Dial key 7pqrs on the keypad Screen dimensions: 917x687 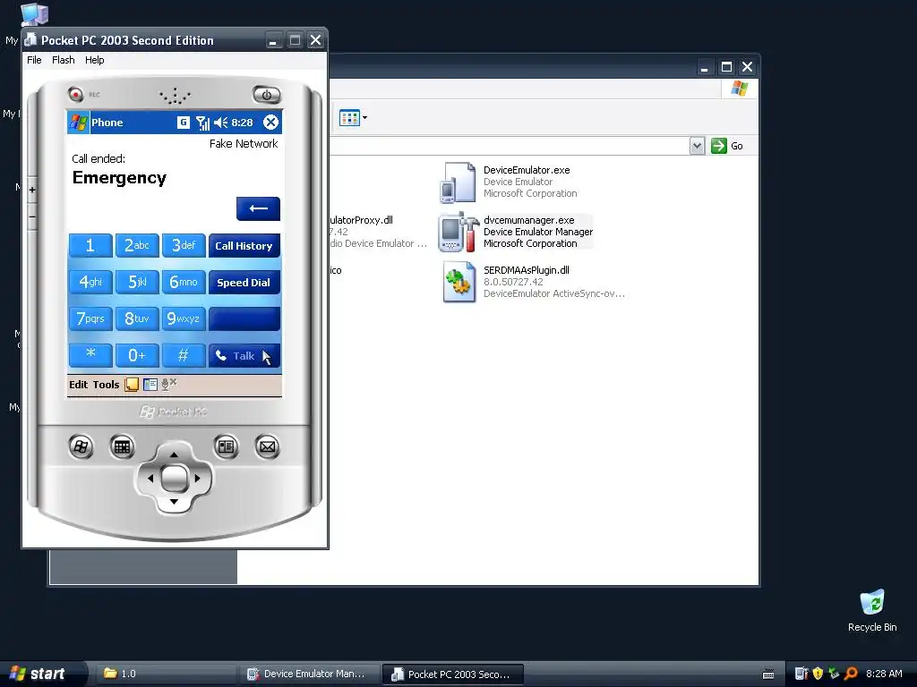coord(90,318)
